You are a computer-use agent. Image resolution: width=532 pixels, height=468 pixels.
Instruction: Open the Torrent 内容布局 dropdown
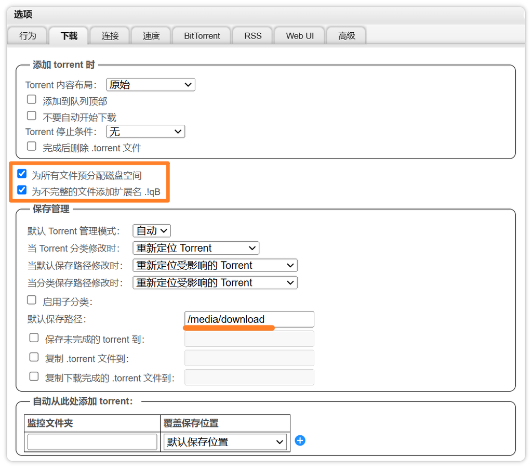tap(150, 84)
